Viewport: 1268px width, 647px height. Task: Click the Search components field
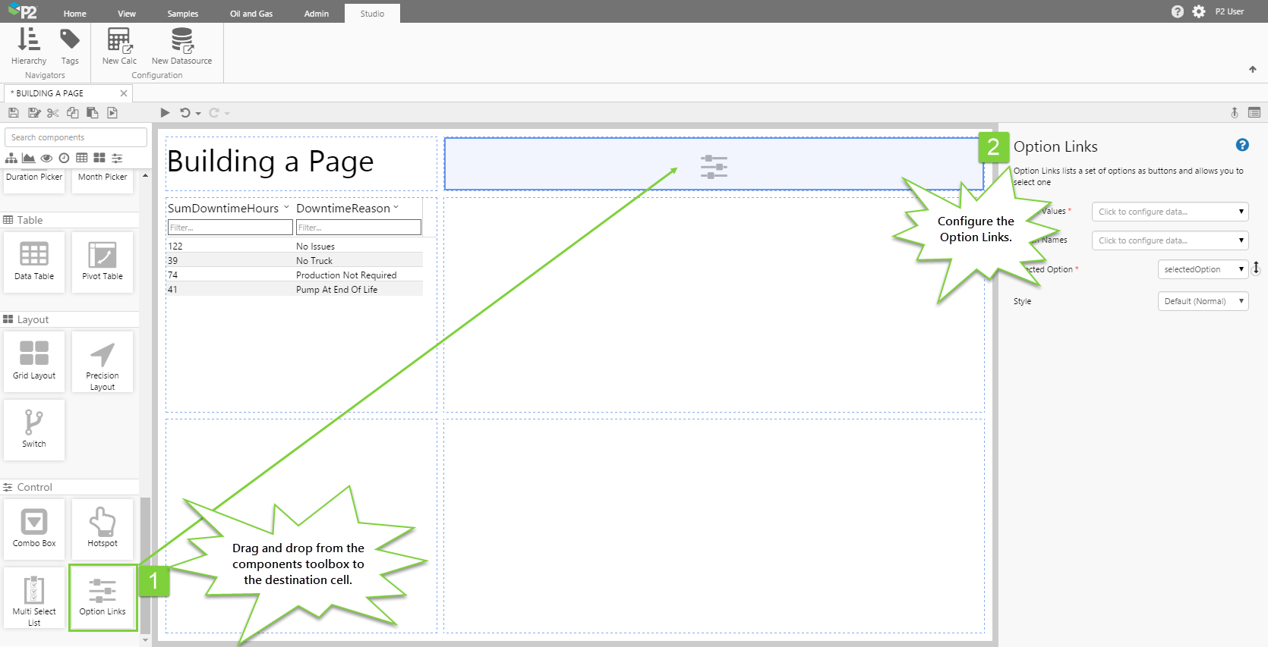[x=76, y=137]
